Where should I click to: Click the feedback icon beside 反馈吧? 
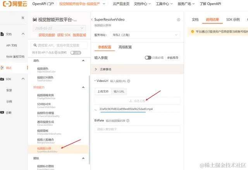(x=56, y=52)
